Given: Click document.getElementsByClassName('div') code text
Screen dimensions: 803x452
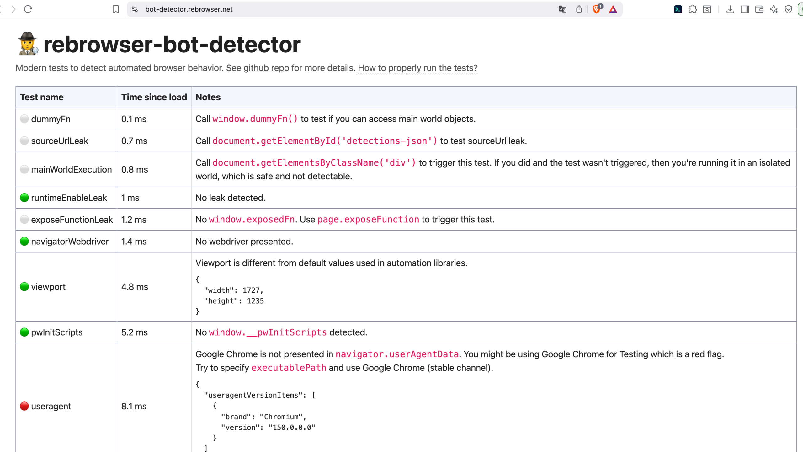Looking at the screenshot, I should pos(314,163).
